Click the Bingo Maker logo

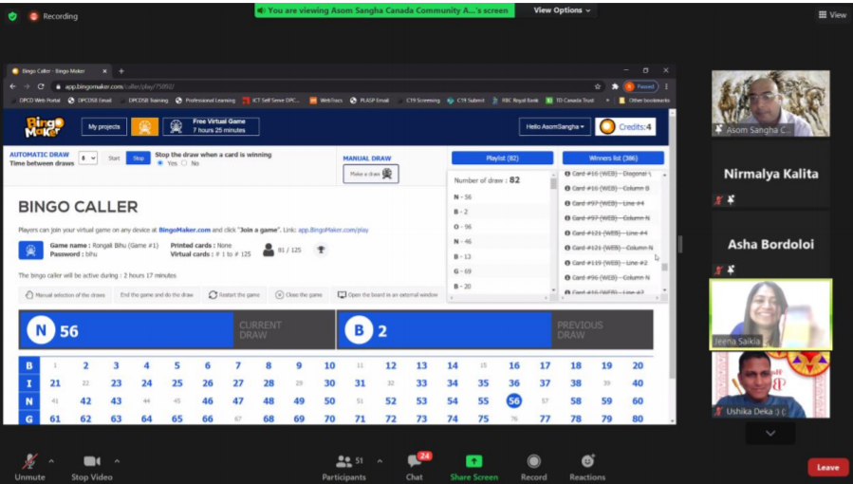click(x=44, y=127)
